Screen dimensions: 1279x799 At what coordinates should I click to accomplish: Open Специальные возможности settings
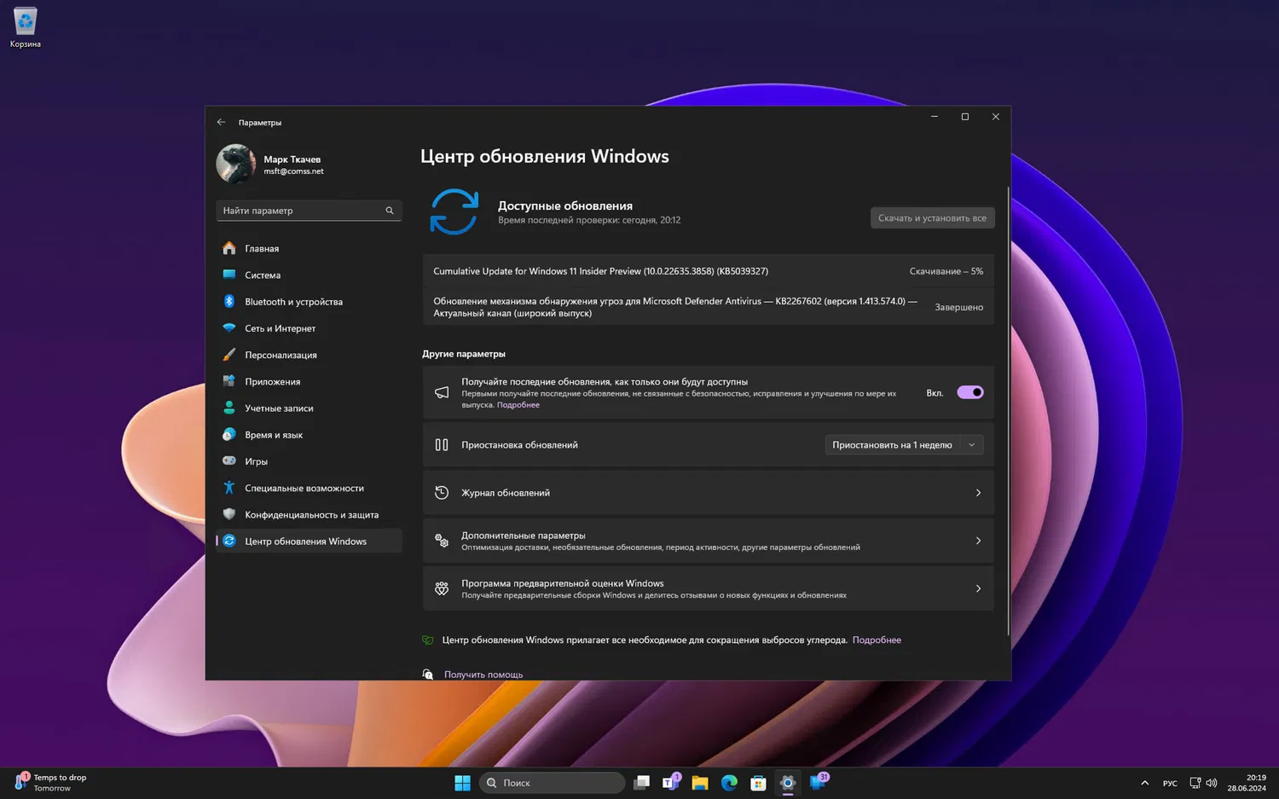[x=309, y=488]
